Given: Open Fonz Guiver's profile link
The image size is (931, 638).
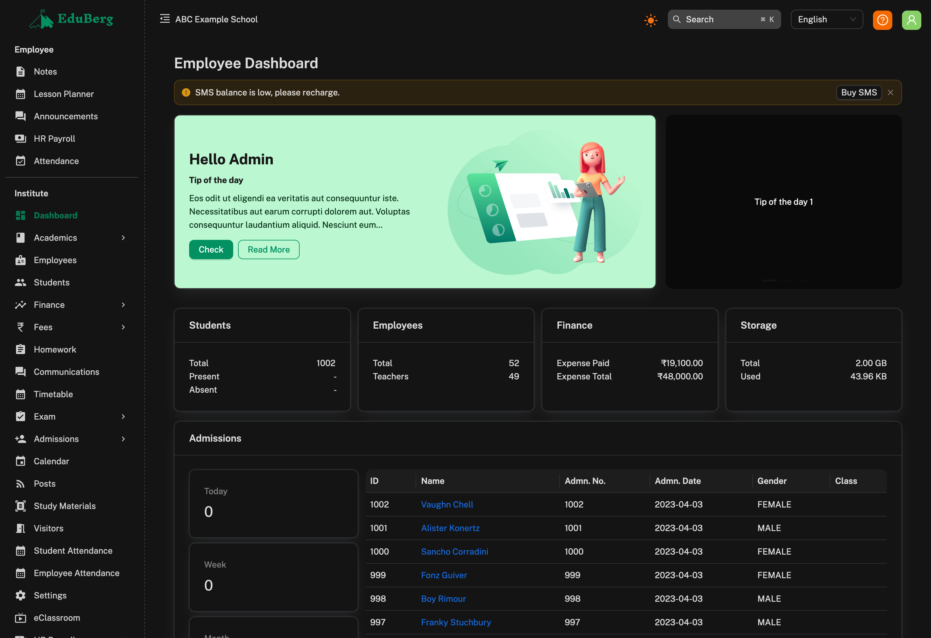Looking at the screenshot, I should 444,575.
